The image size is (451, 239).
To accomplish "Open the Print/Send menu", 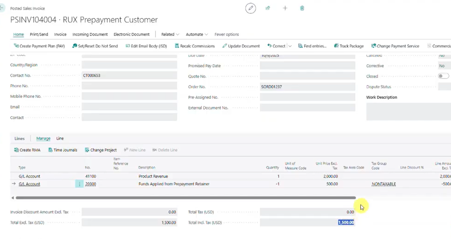I will point(39,35).
